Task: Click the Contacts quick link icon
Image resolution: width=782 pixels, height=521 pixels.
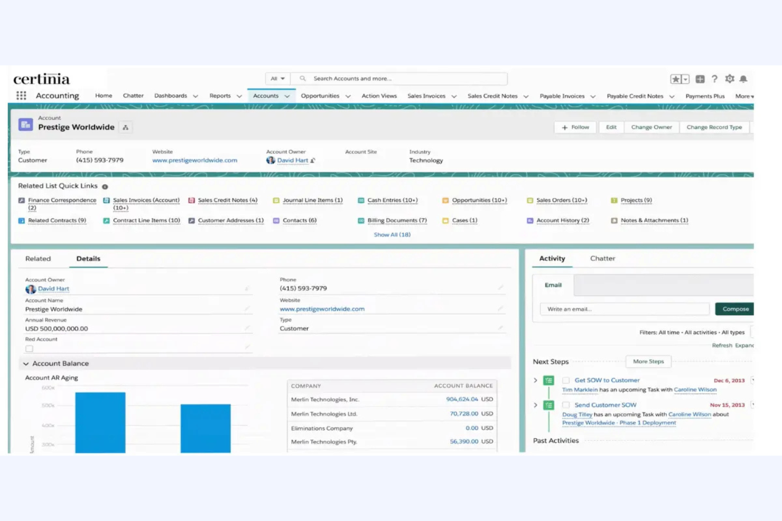Action: coord(276,221)
